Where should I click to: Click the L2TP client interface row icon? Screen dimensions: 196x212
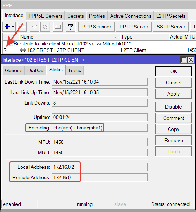pos(23,50)
